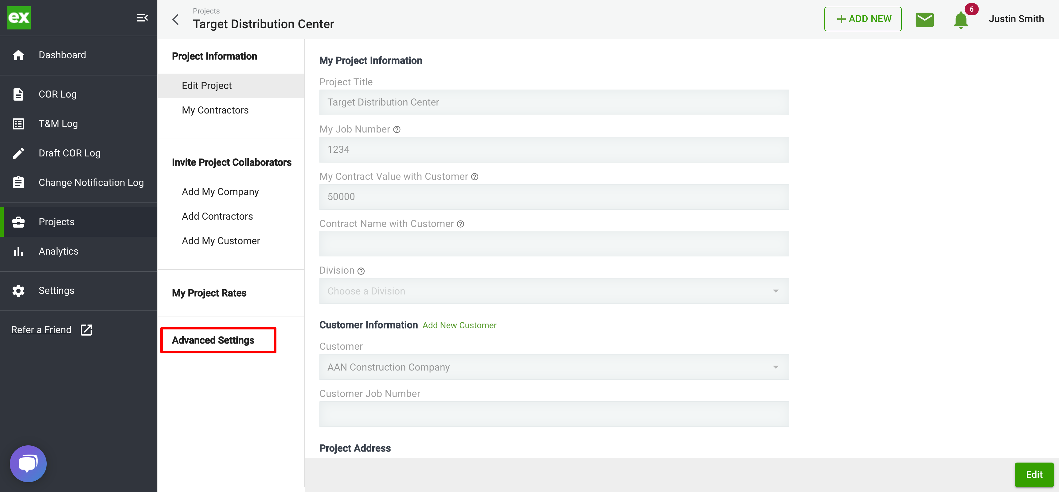Open the mail envelope icon
The image size is (1059, 492).
924,19
